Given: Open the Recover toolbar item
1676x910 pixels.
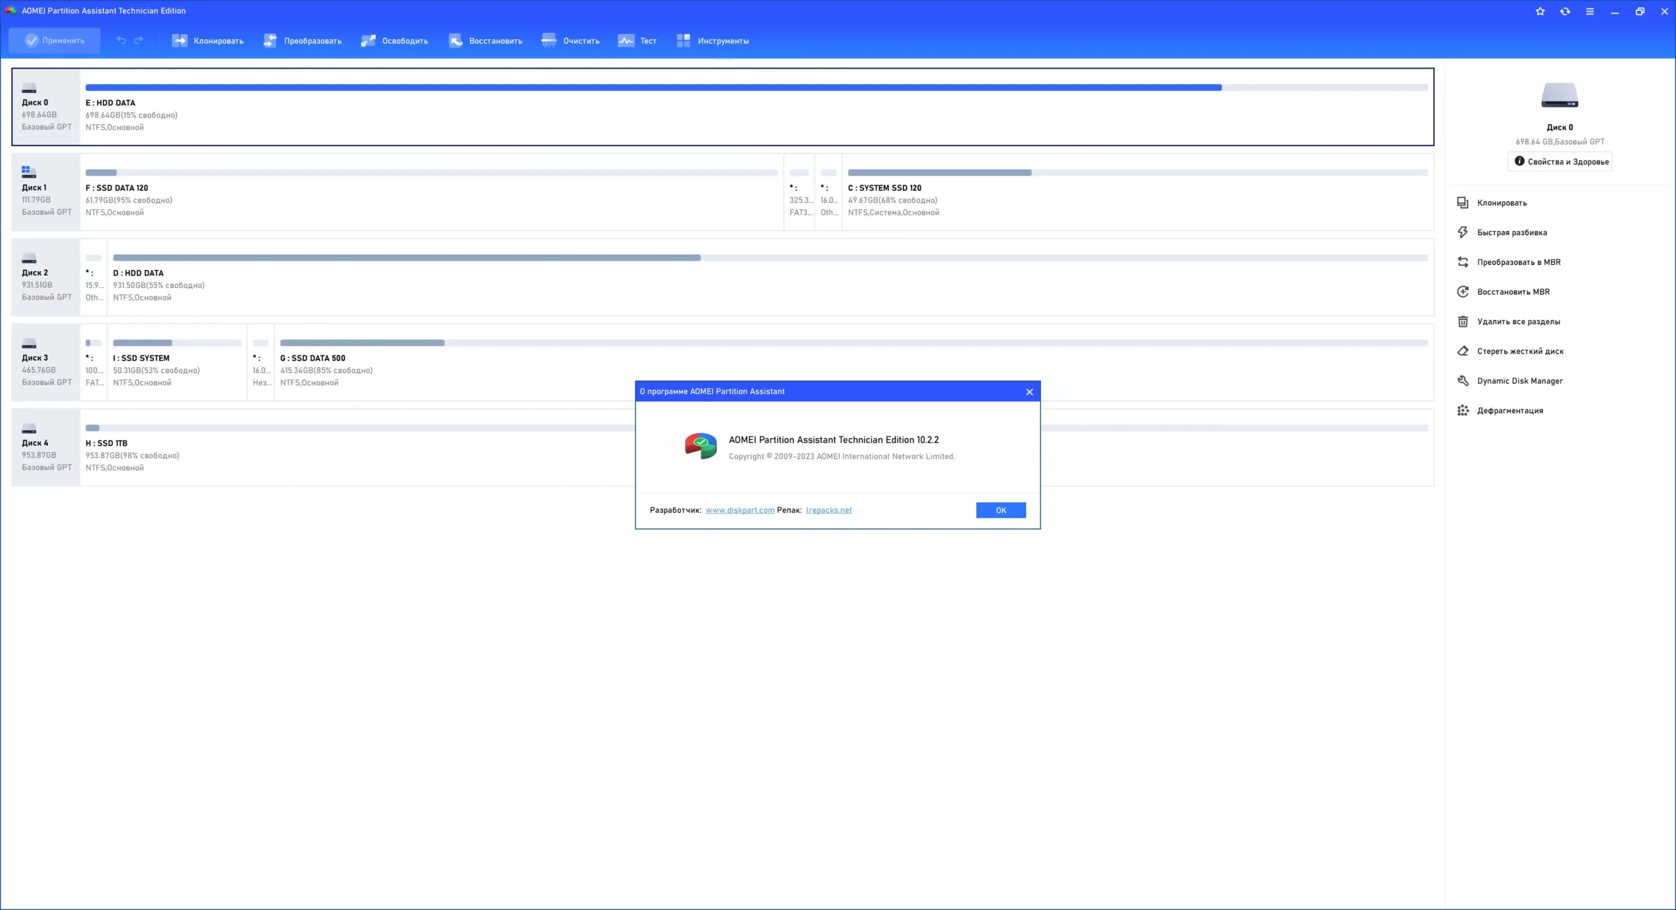Looking at the screenshot, I should click(485, 41).
